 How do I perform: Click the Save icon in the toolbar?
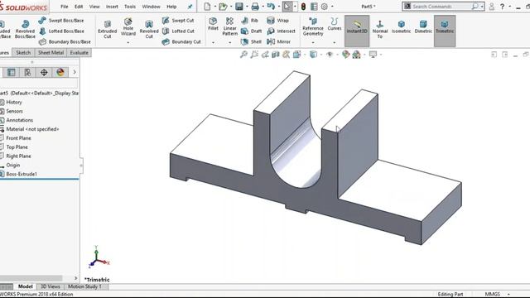(x=239, y=7)
